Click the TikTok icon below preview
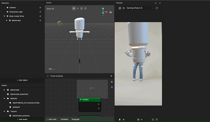This screenshot has height=122, width=210. [123, 119]
